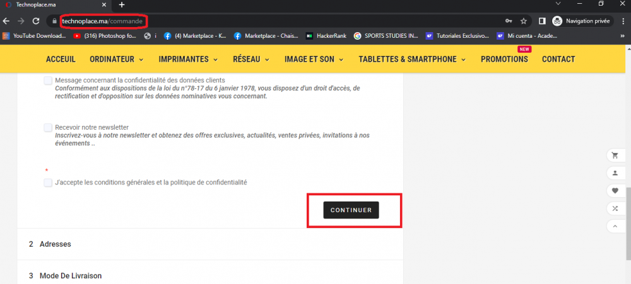Click the browser back arrow
Image resolution: width=631 pixels, height=284 pixels.
(6, 21)
